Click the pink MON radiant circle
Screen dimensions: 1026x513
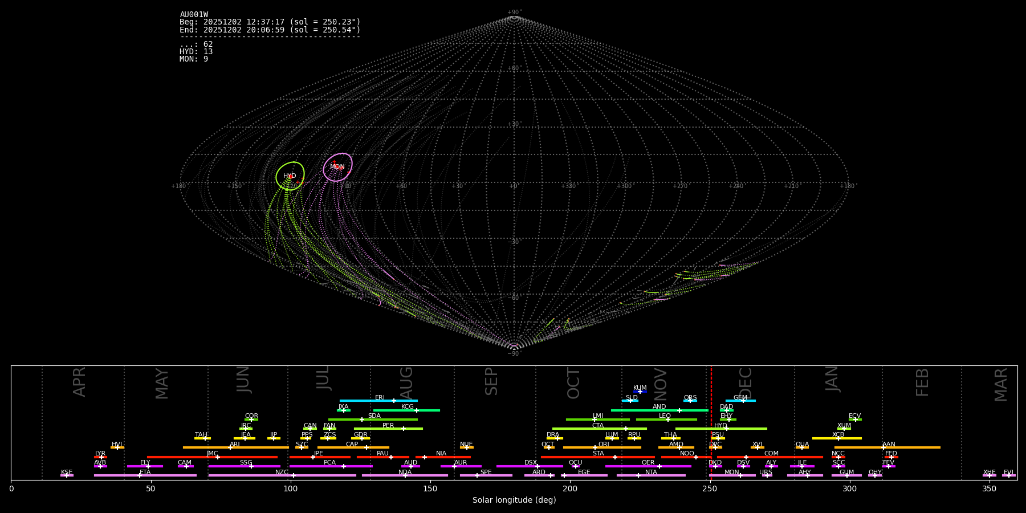click(337, 167)
